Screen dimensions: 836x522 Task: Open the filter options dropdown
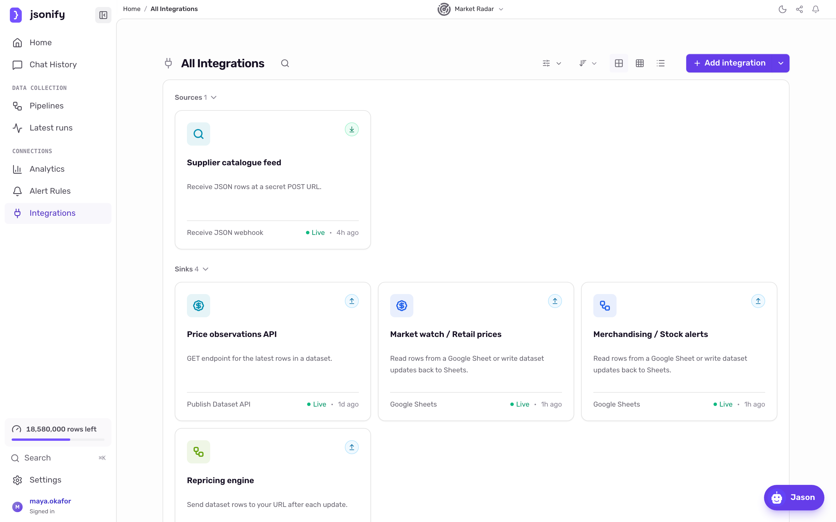[x=552, y=63]
